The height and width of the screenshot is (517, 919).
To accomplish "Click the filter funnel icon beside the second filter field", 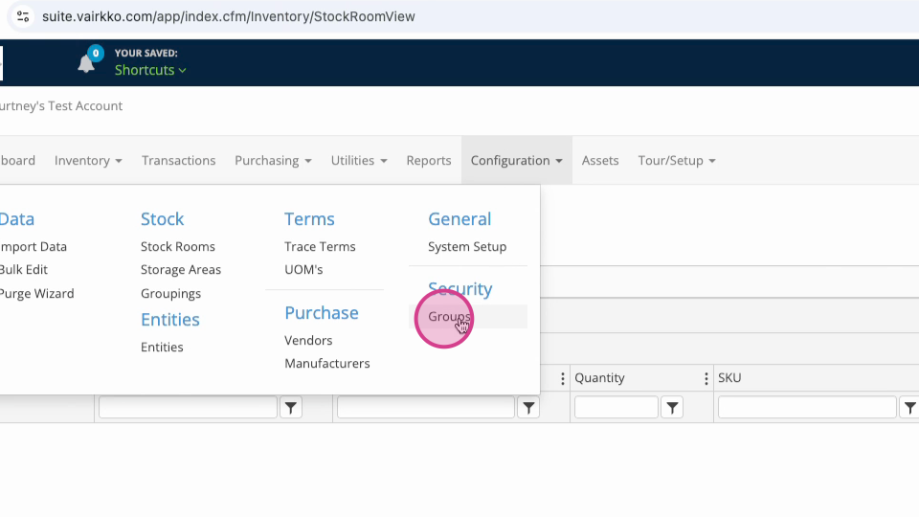I will pyautogui.click(x=528, y=408).
